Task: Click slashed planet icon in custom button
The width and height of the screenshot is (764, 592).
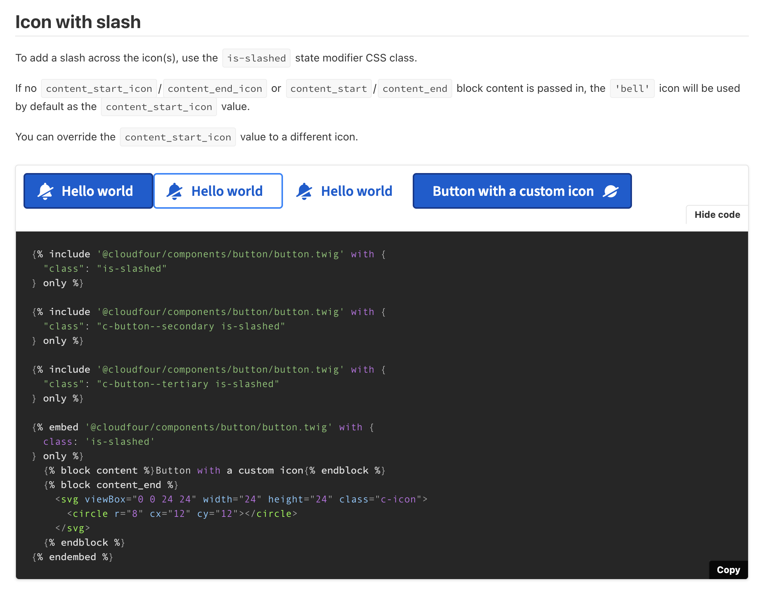Action: 611,191
